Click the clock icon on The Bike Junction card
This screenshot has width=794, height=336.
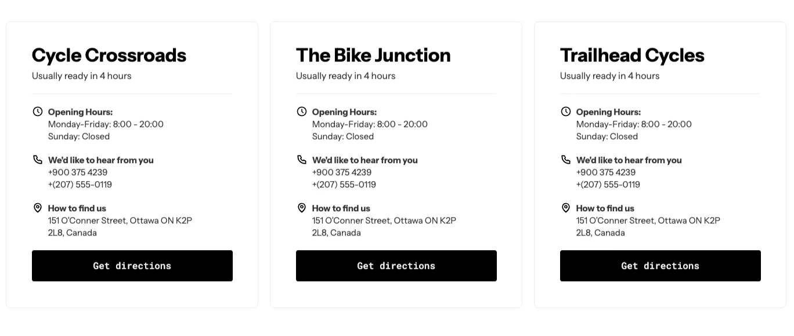tap(302, 111)
